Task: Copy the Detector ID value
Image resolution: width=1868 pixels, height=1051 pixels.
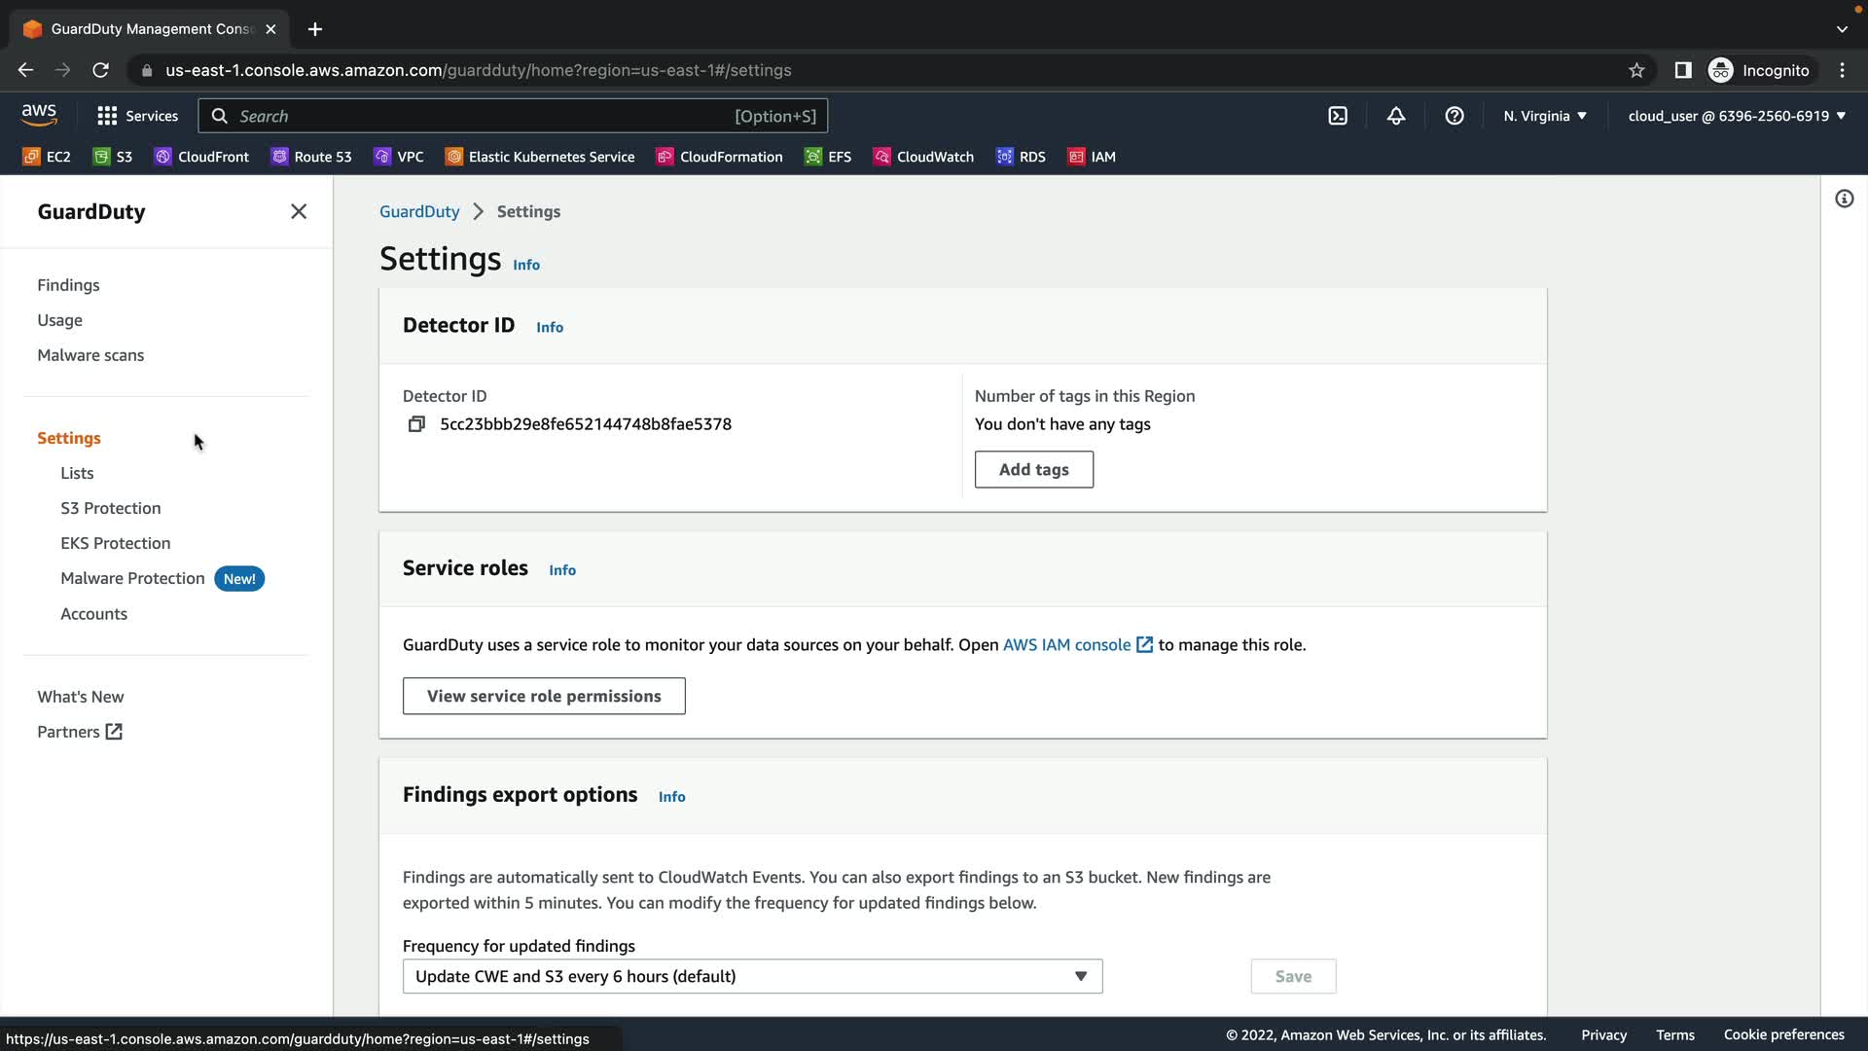Action: pos(416,424)
